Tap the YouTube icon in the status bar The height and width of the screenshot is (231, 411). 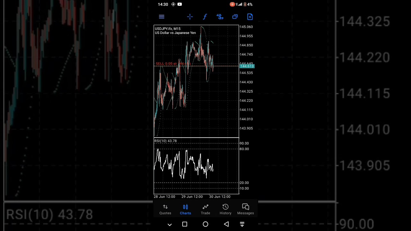(179, 4)
